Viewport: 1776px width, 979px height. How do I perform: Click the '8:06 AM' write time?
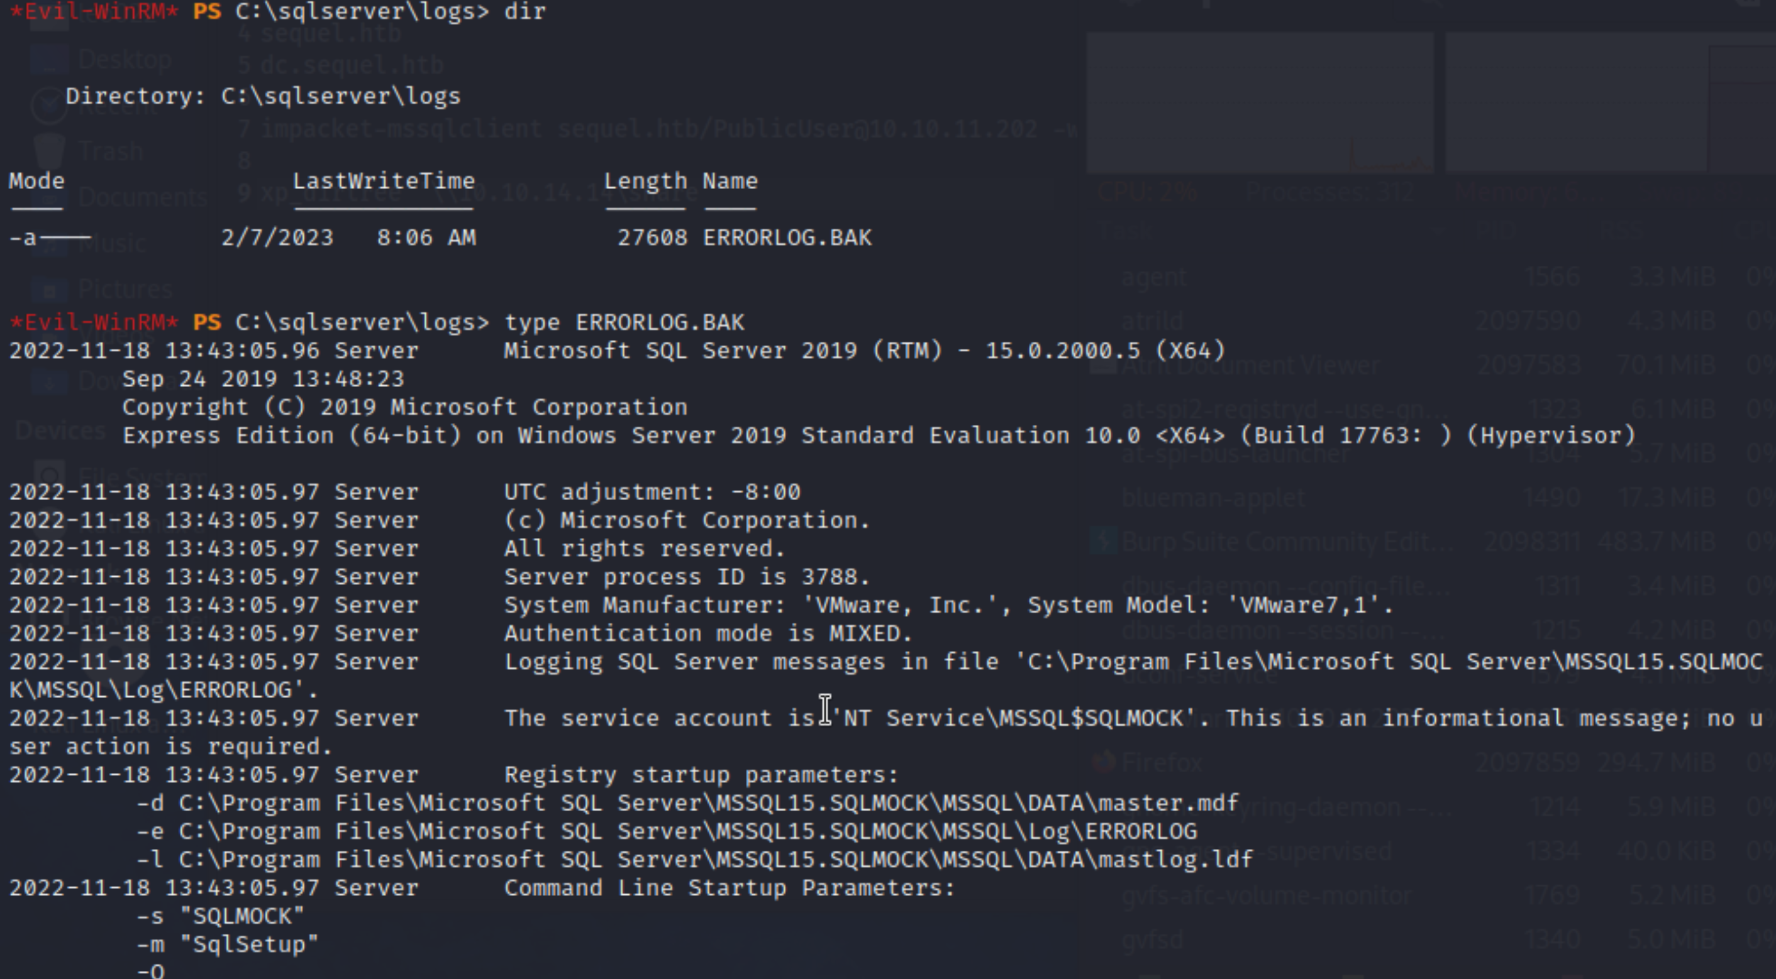pos(426,238)
